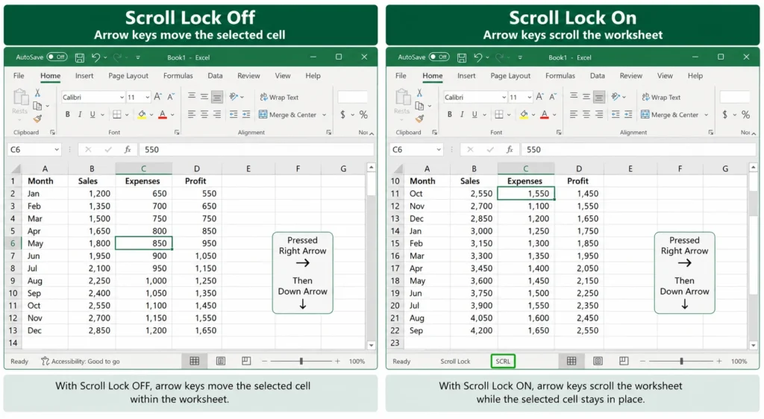
Task: Click the Undo icon in the right Excel window
Action: pos(478,57)
